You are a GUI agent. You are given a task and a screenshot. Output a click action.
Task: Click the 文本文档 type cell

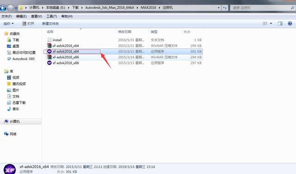point(157,40)
